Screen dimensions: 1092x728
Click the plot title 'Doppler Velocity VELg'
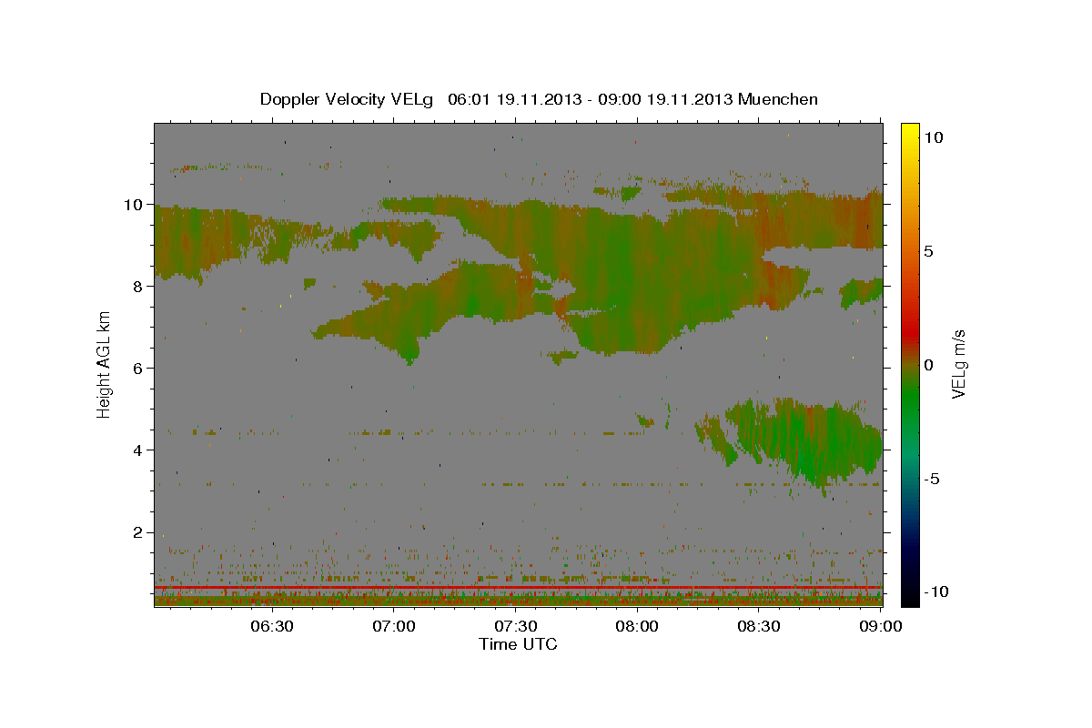[x=349, y=99]
